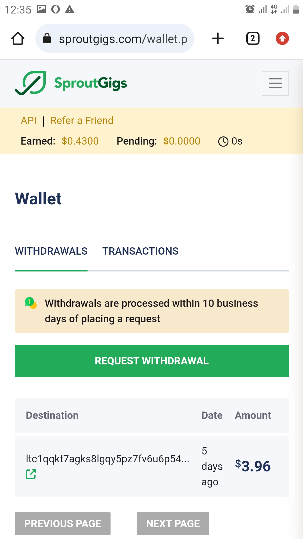Open the external link icon under destination
Image resolution: width=303 pixels, height=539 pixels.
(x=31, y=474)
